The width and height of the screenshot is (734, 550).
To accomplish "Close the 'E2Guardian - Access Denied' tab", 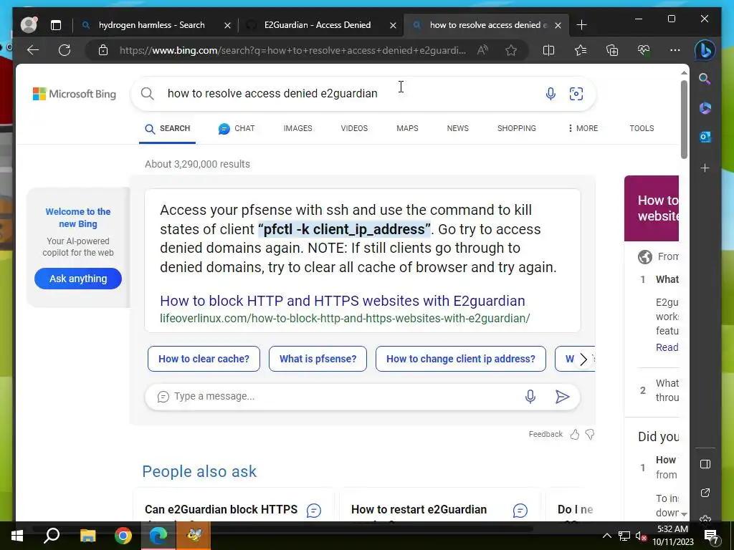I will (394, 25).
